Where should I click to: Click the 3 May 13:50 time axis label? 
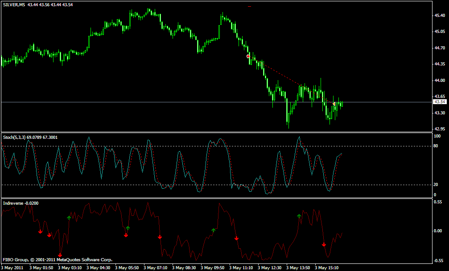(x=298, y=268)
